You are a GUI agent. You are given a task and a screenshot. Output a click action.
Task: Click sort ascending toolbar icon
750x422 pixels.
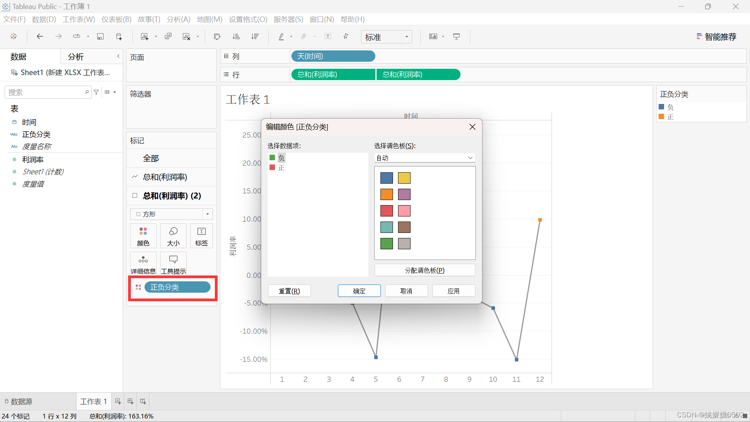pyautogui.click(x=236, y=36)
